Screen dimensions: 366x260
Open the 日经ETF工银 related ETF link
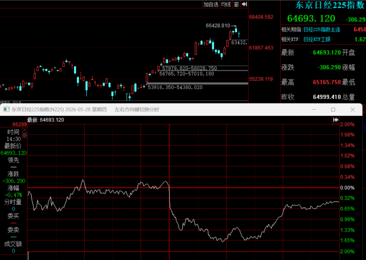pyautogui.click(x=317, y=39)
